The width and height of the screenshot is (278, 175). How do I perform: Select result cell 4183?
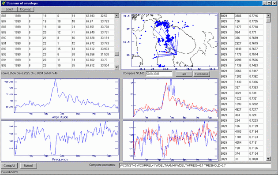click(241, 131)
